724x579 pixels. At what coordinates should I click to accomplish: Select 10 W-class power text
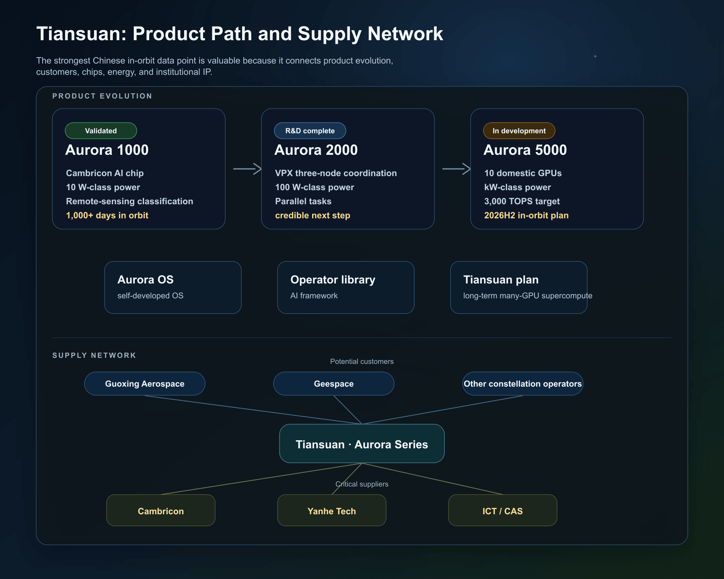coord(103,187)
